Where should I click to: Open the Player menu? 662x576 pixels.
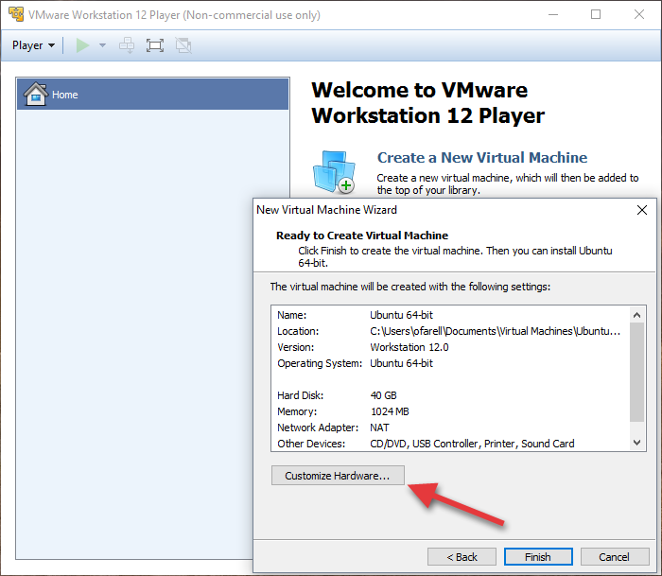click(33, 45)
